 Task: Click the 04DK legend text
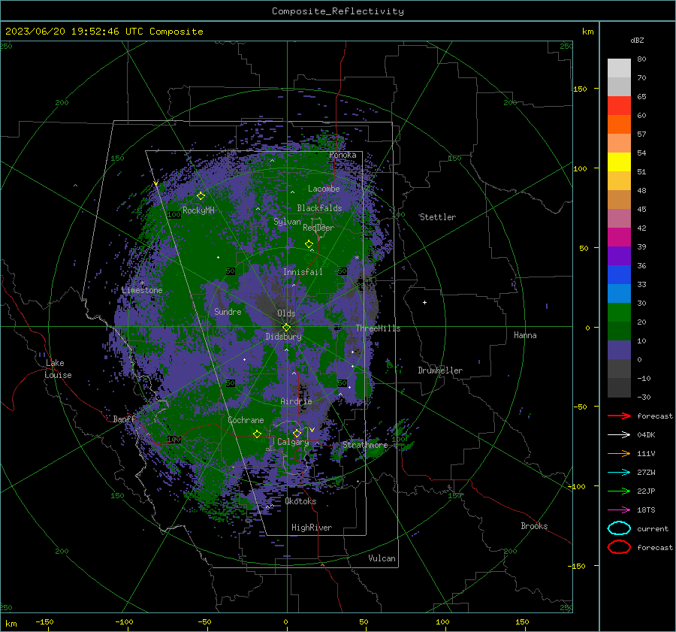click(x=646, y=434)
